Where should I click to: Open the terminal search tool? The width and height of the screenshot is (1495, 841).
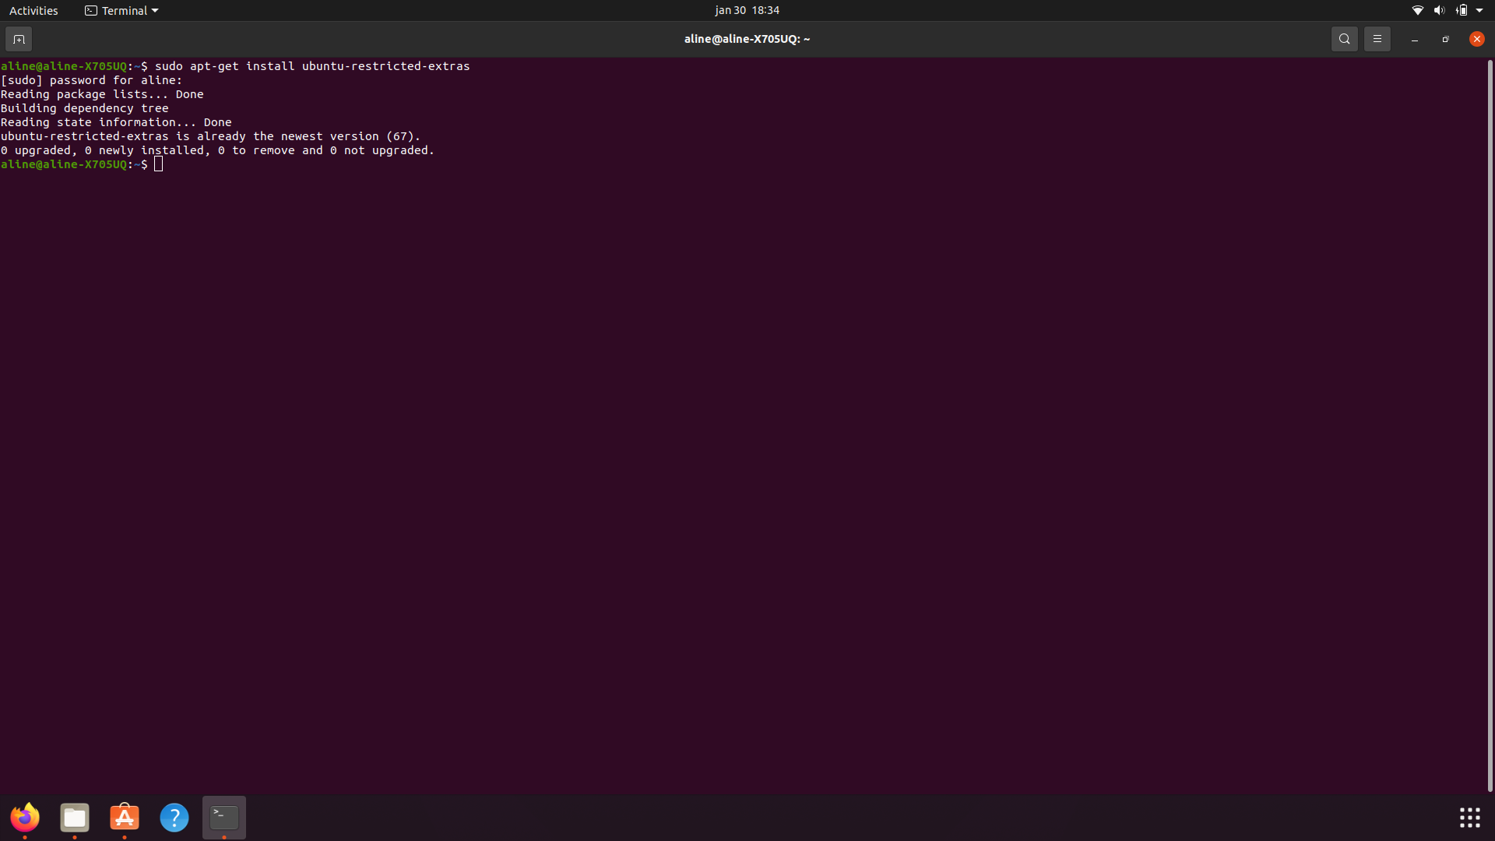[x=1344, y=39]
